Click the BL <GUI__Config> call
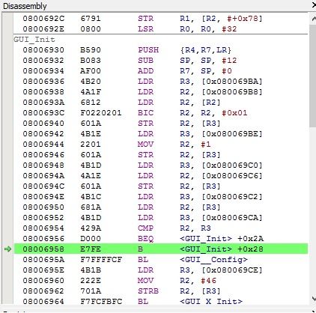316x313 pixels. (x=160, y=260)
